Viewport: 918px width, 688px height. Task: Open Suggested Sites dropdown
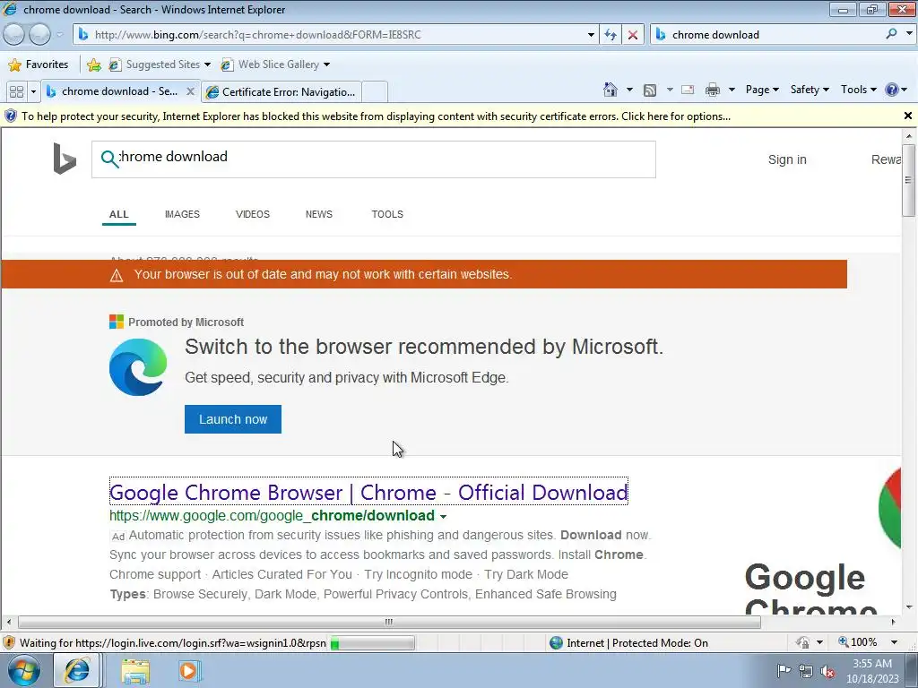coord(160,64)
